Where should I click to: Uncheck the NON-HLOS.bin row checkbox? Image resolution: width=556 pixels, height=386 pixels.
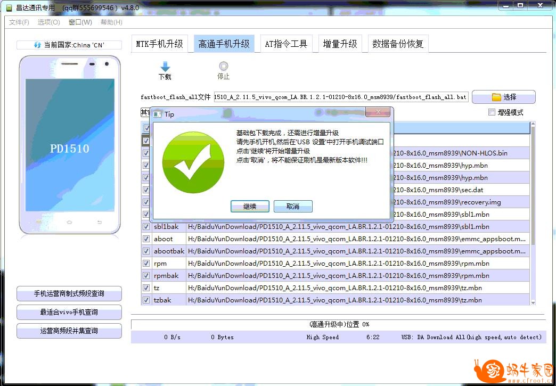point(146,153)
